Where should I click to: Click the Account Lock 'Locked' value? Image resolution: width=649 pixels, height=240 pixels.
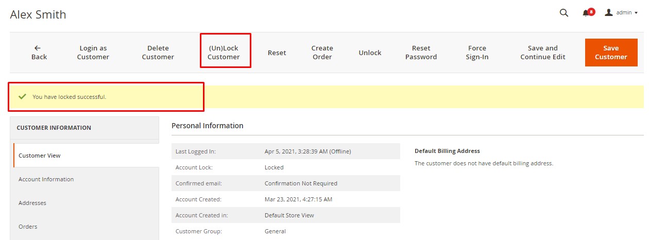[x=274, y=167]
